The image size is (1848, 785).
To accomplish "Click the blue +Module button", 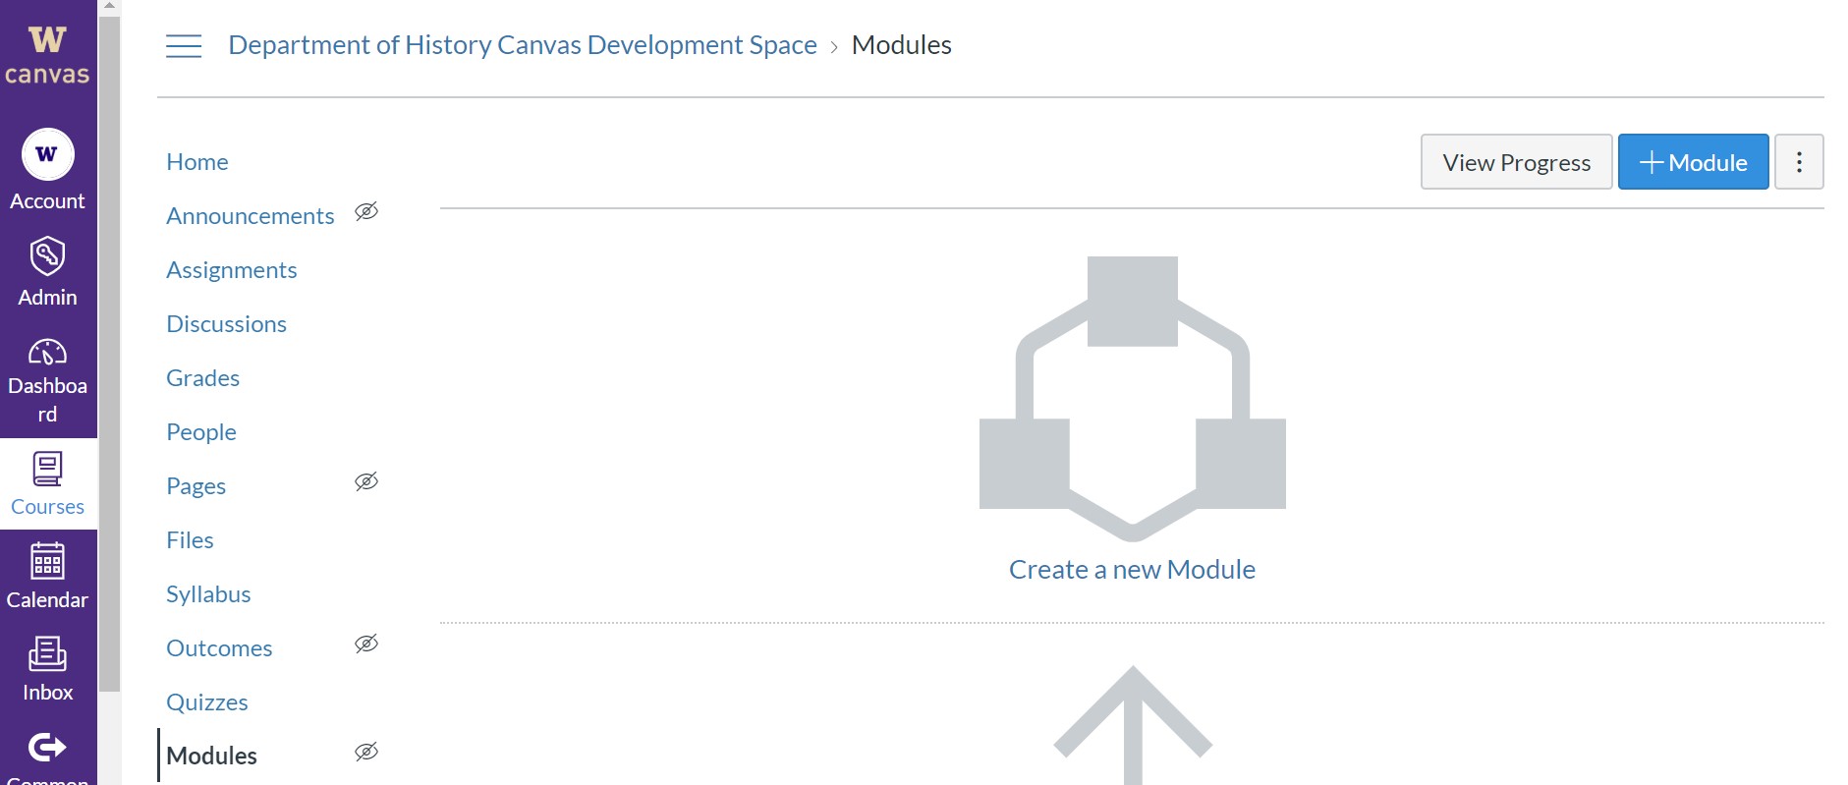I will tap(1693, 162).
